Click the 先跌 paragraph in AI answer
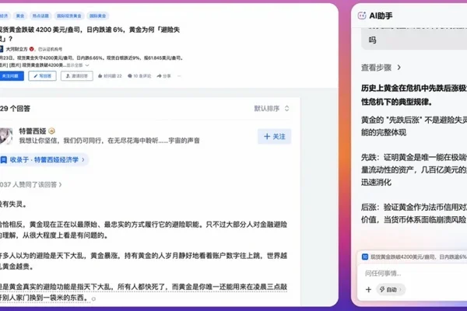This screenshot has height=311, width=467. point(414,169)
